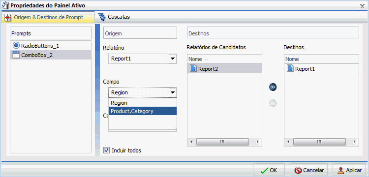
Task: Click the Cancelar button
Action: [x=308, y=170]
